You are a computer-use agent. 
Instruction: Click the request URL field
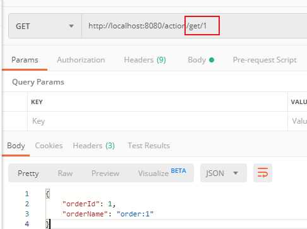coord(194,26)
